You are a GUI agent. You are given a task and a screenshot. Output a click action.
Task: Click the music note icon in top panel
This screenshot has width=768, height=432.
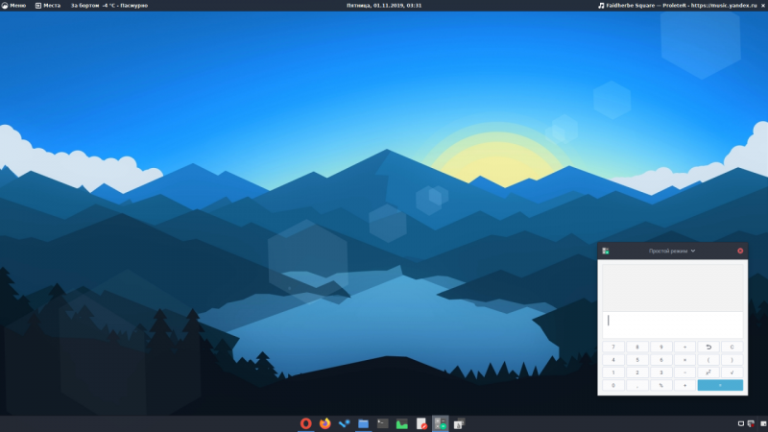[601, 6]
